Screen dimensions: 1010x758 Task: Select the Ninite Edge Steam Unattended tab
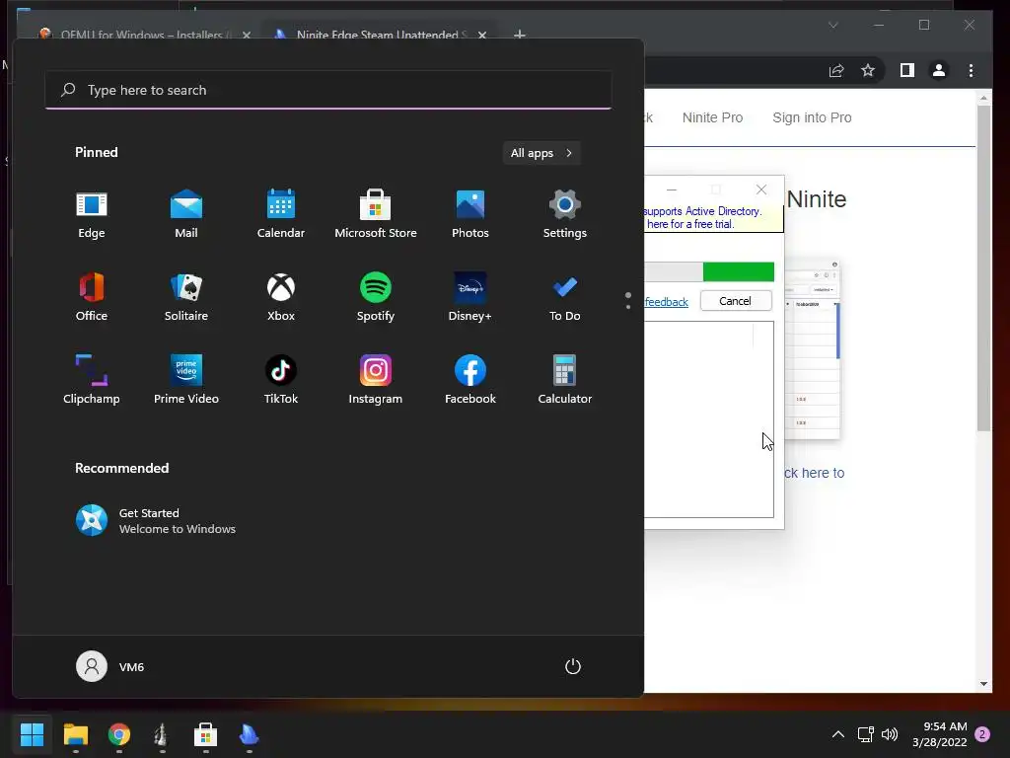[377, 34]
